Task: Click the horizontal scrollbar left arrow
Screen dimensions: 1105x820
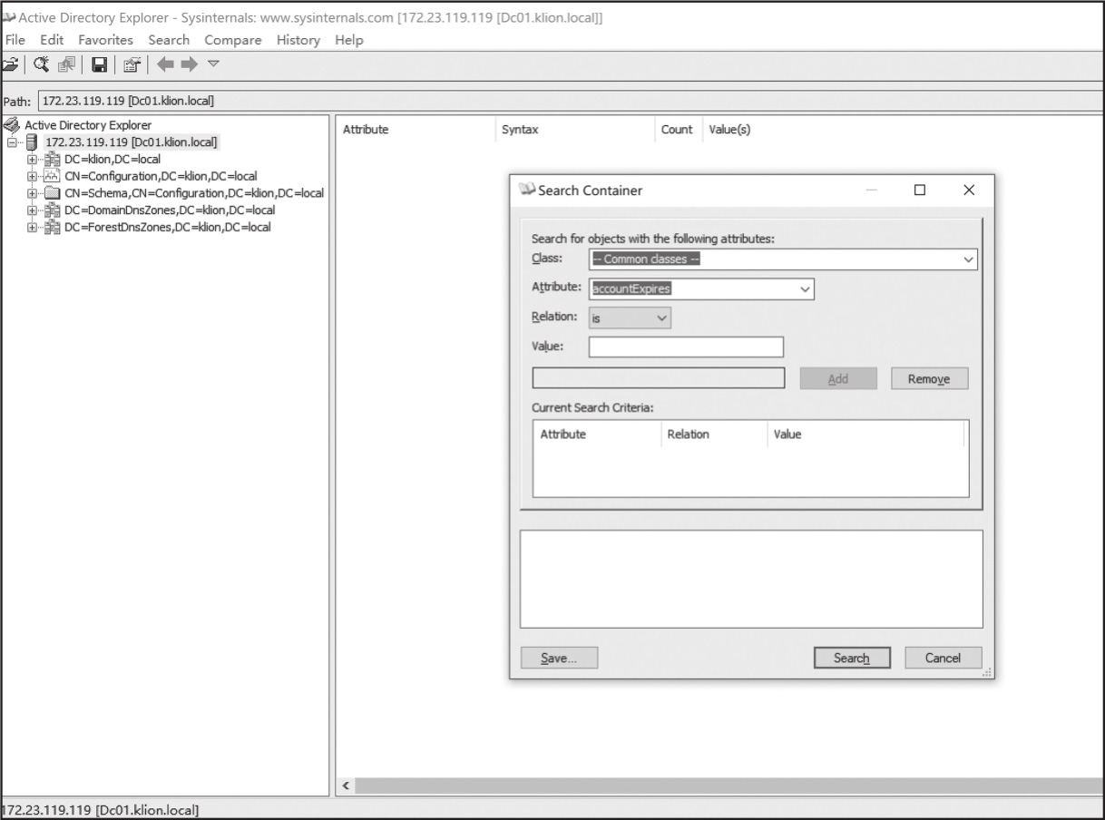Action: [x=346, y=786]
